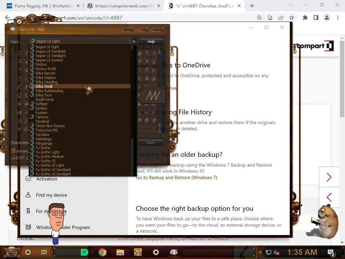Open Windows Insider Program settings
This screenshot has width=345, height=259.
click(63, 227)
